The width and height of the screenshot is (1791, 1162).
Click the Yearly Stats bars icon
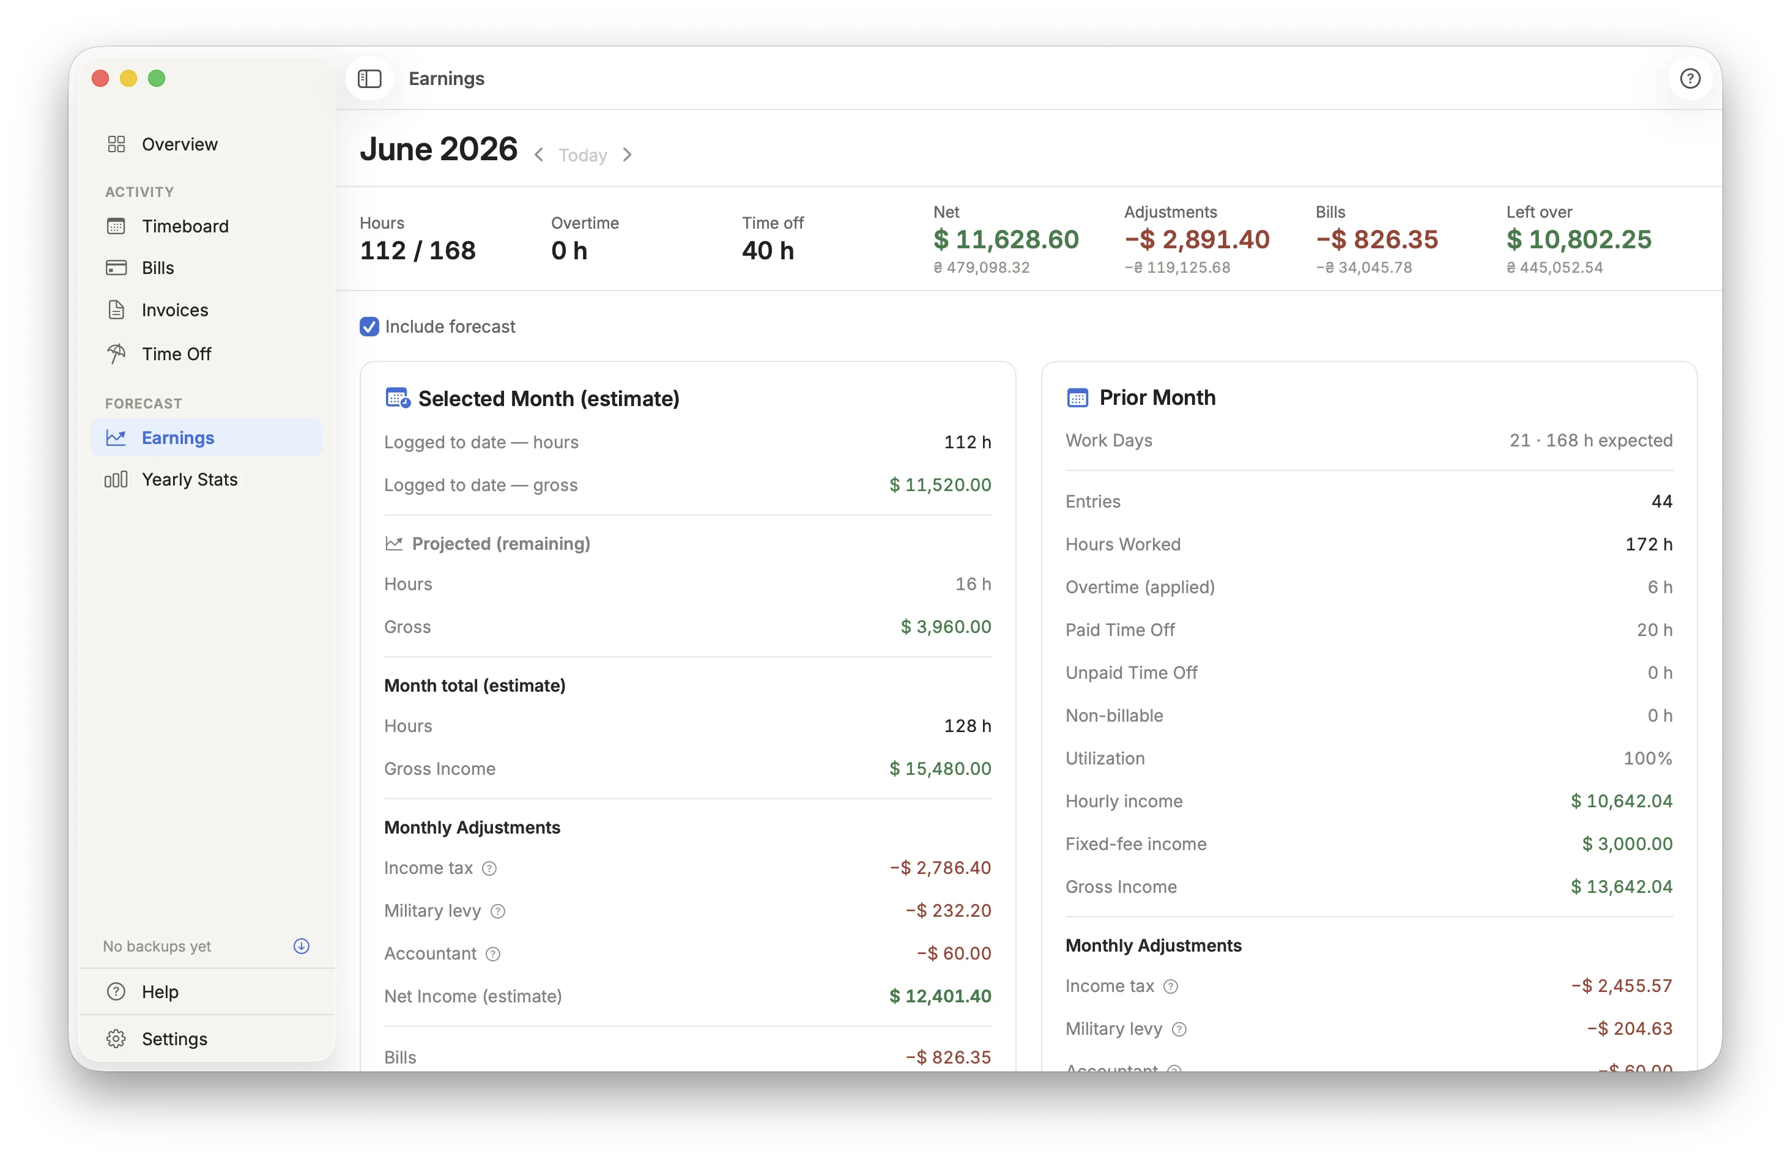116,479
